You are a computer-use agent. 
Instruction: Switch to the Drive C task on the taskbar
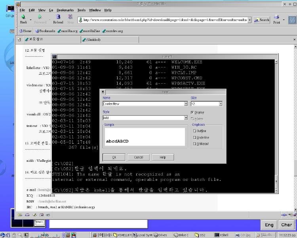[x=181, y=235]
